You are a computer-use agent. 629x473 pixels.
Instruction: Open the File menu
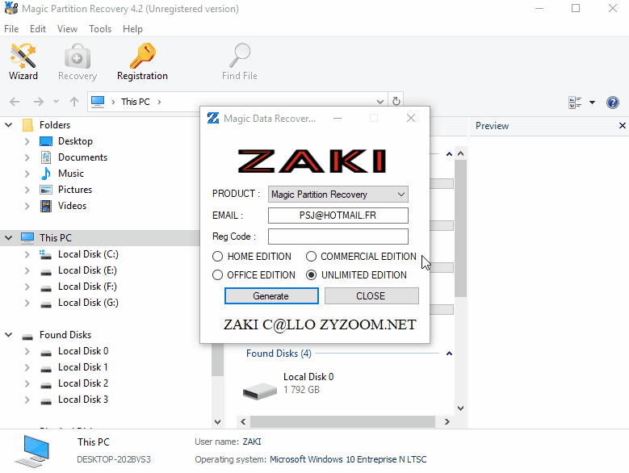(x=11, y=29)
